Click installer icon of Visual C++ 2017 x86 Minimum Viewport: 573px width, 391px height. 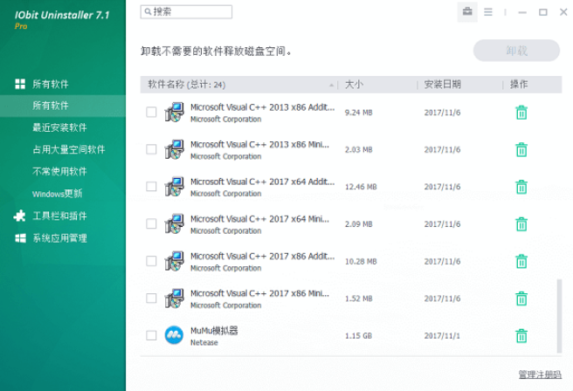point(174,298)
